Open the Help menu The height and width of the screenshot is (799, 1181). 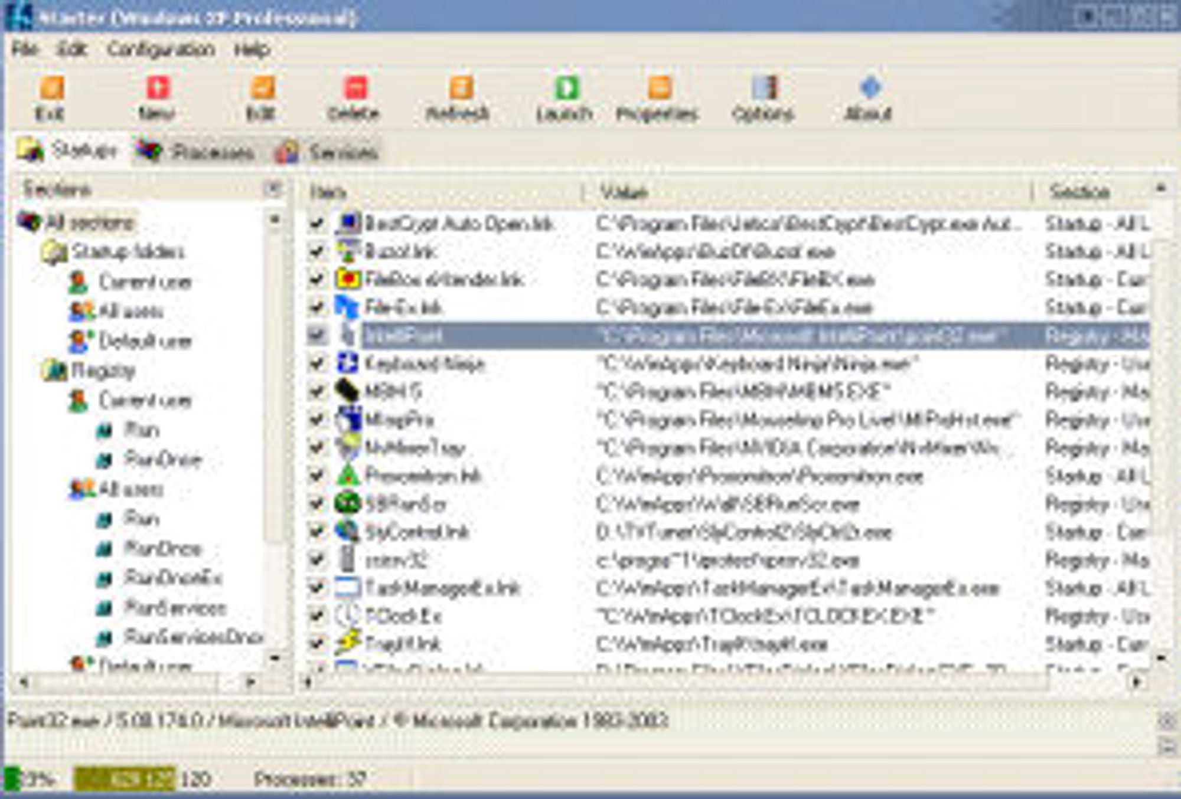coord(252,49)
